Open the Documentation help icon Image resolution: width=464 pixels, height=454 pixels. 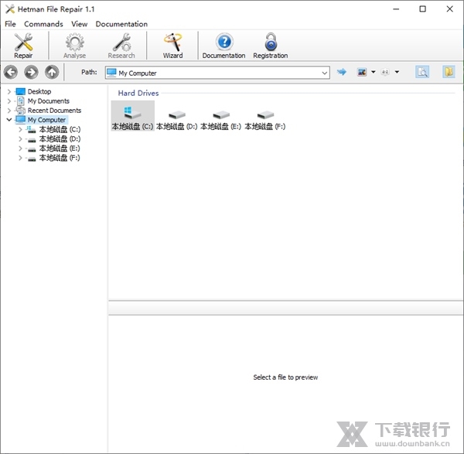223,46
